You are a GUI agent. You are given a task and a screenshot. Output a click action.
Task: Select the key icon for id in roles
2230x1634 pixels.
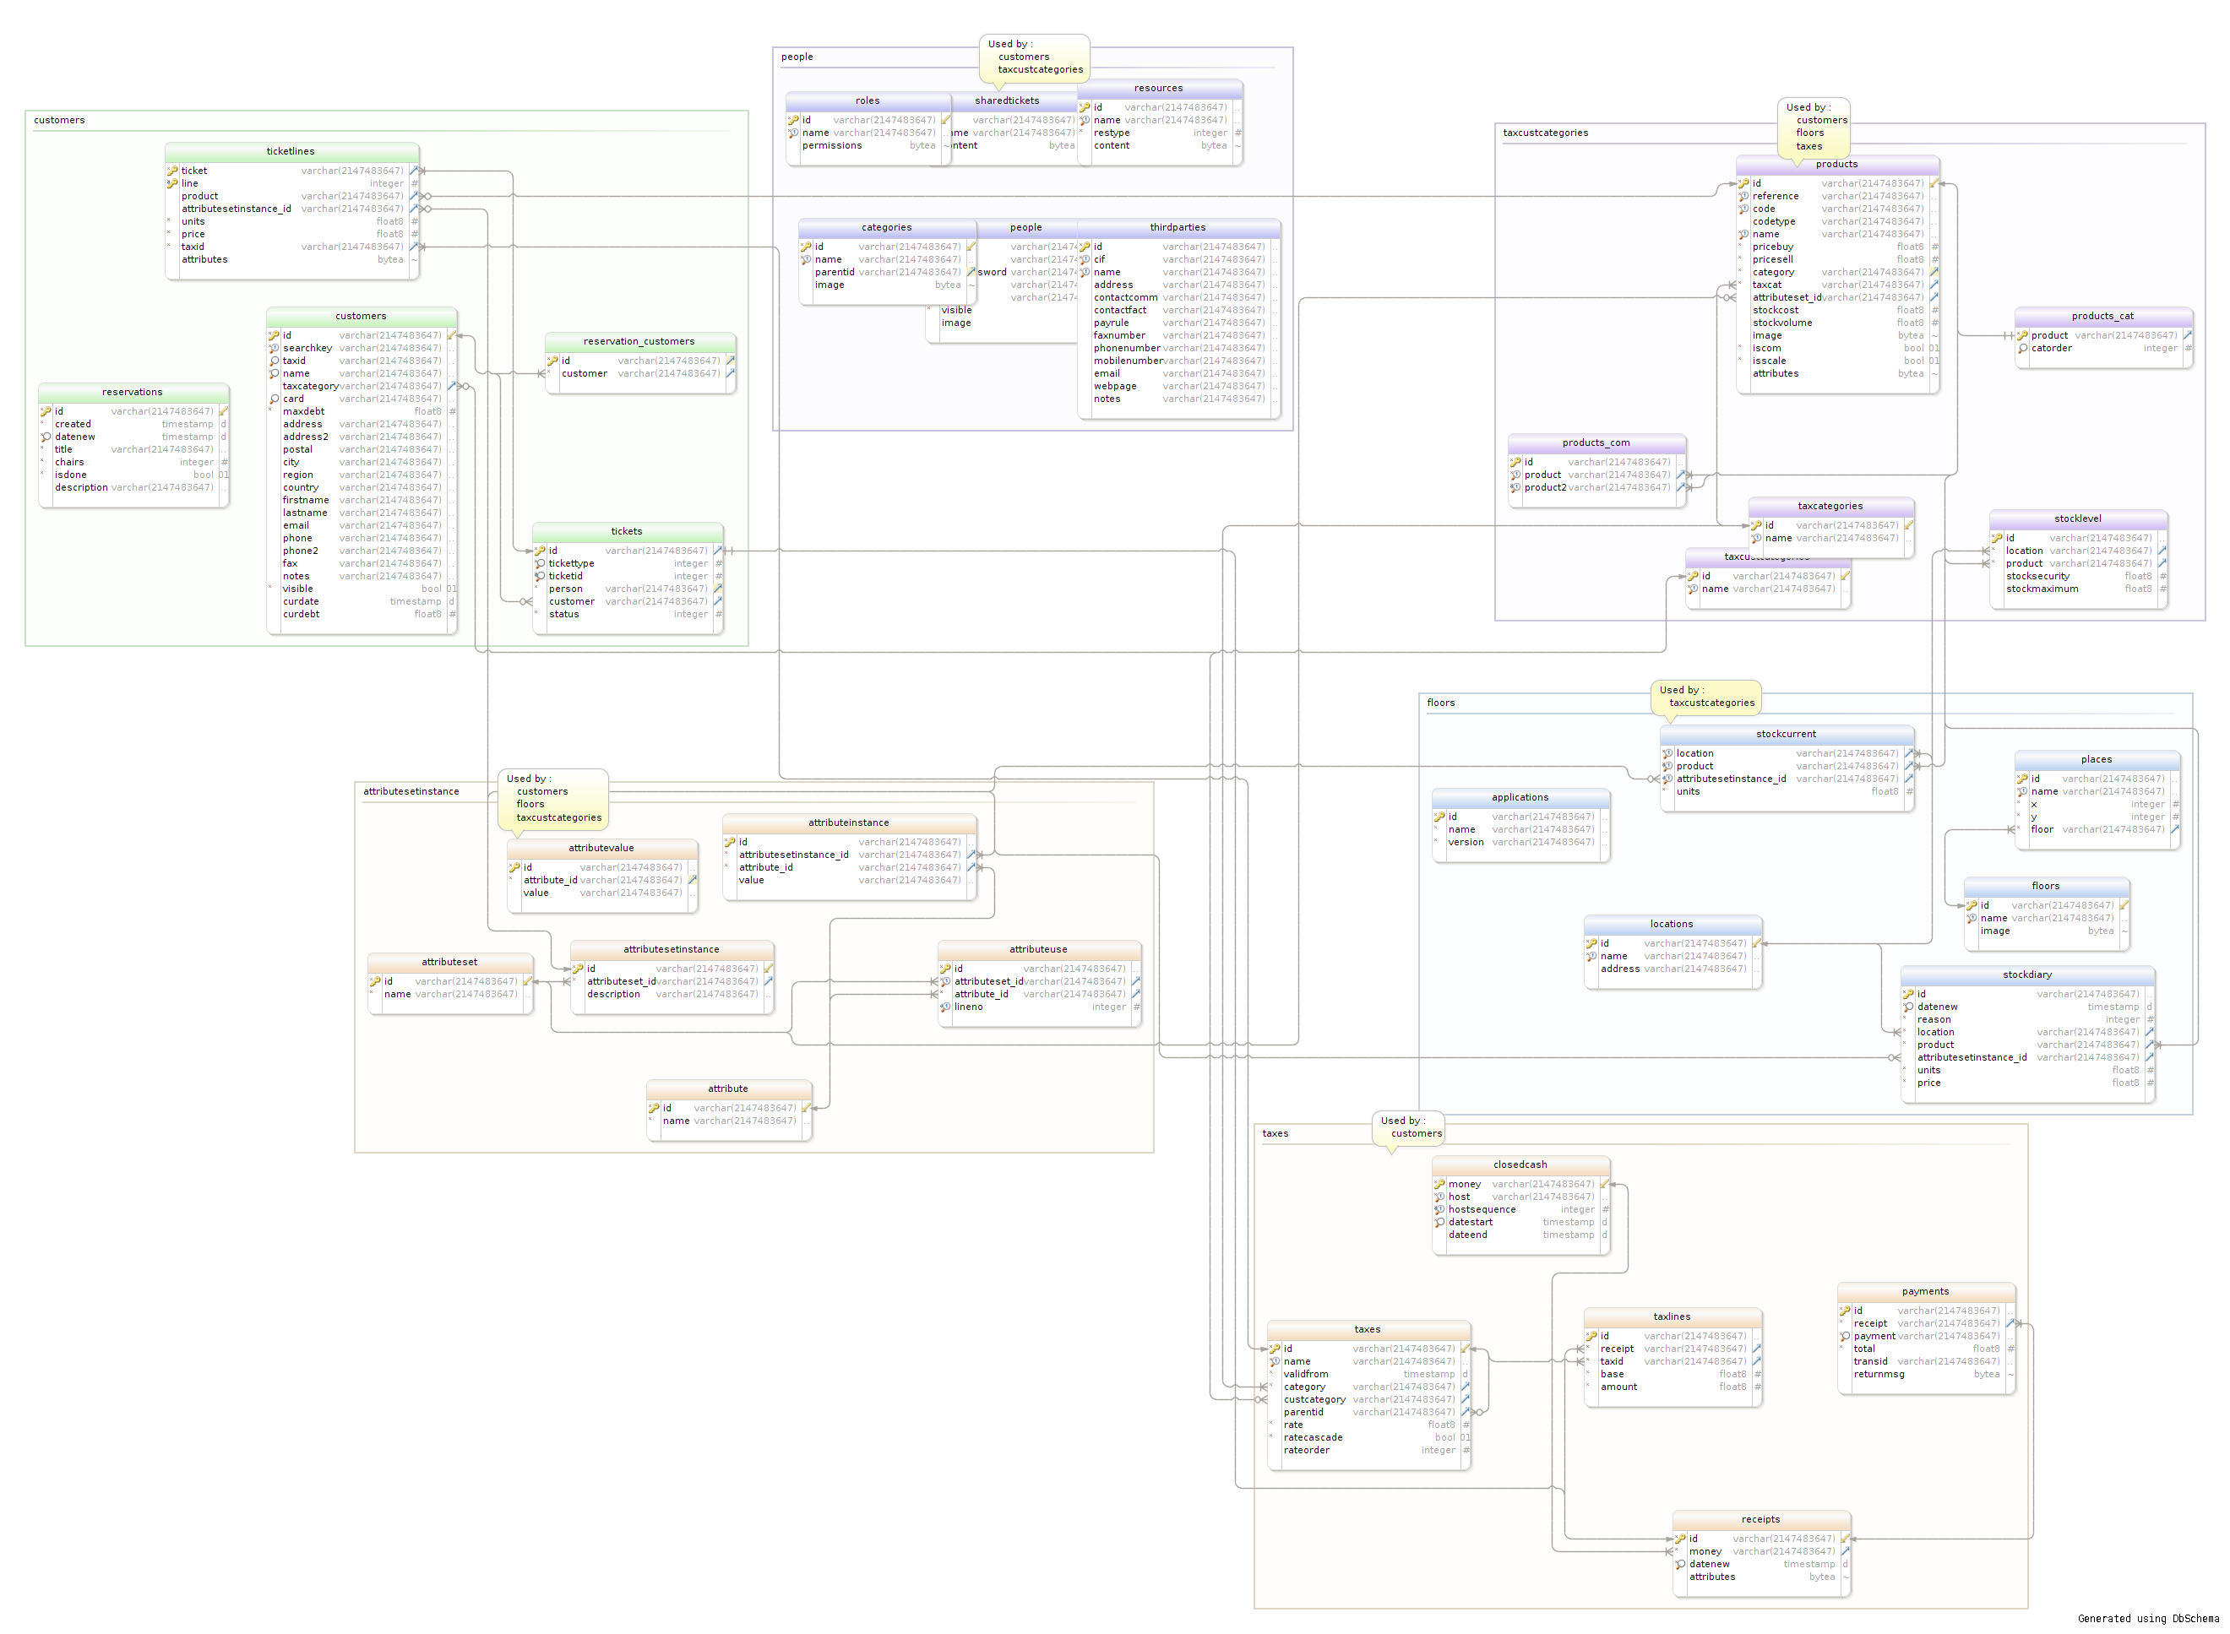792,121
